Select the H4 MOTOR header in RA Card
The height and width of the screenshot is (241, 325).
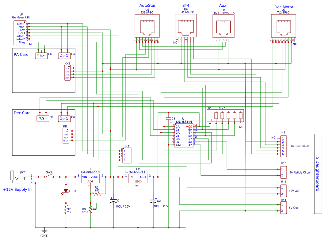tap(64, 56)
